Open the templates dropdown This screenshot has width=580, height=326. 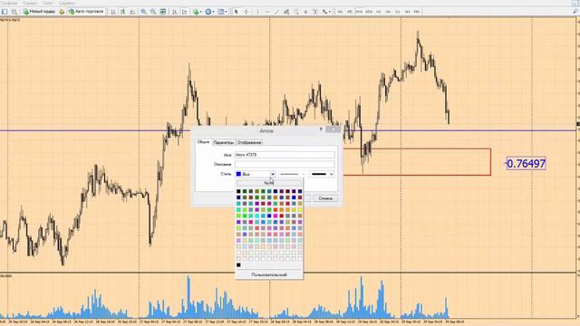[222, 12]
